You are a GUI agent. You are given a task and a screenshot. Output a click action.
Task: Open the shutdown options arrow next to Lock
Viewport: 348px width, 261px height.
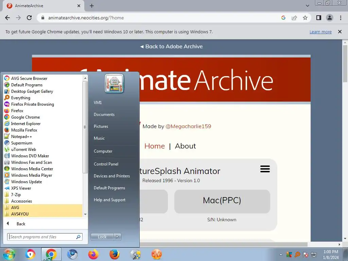[x=117, y=237]
